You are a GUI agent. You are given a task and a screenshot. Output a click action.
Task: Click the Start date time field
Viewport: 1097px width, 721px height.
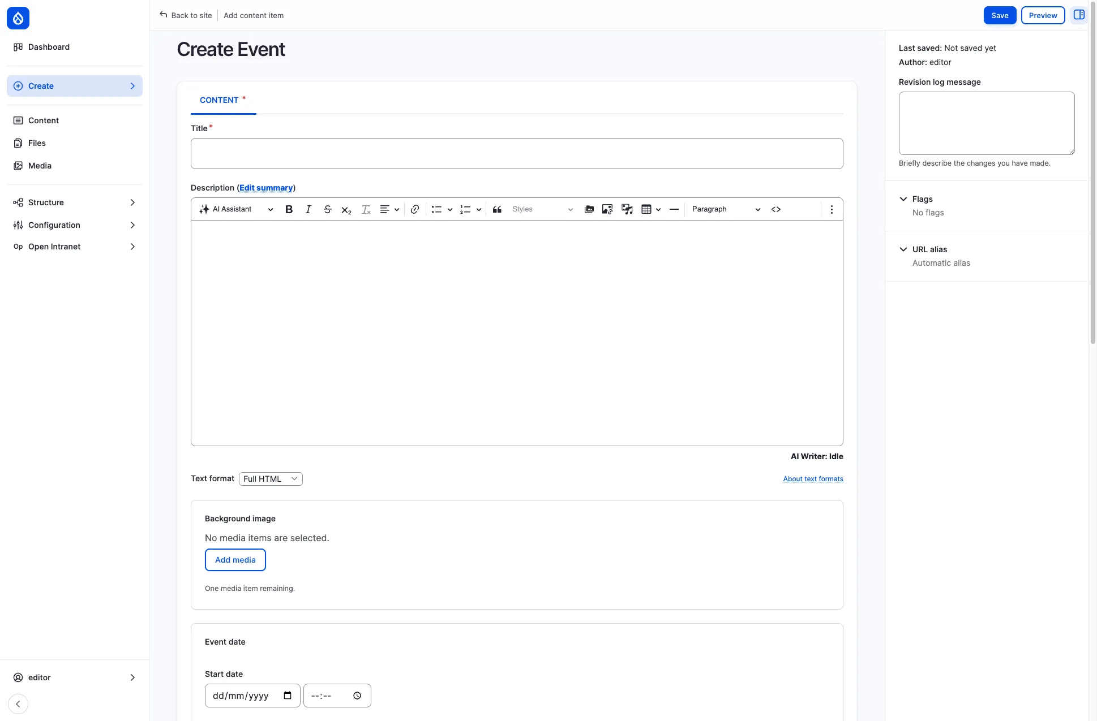pyautogui.click(x=337, y=696)
